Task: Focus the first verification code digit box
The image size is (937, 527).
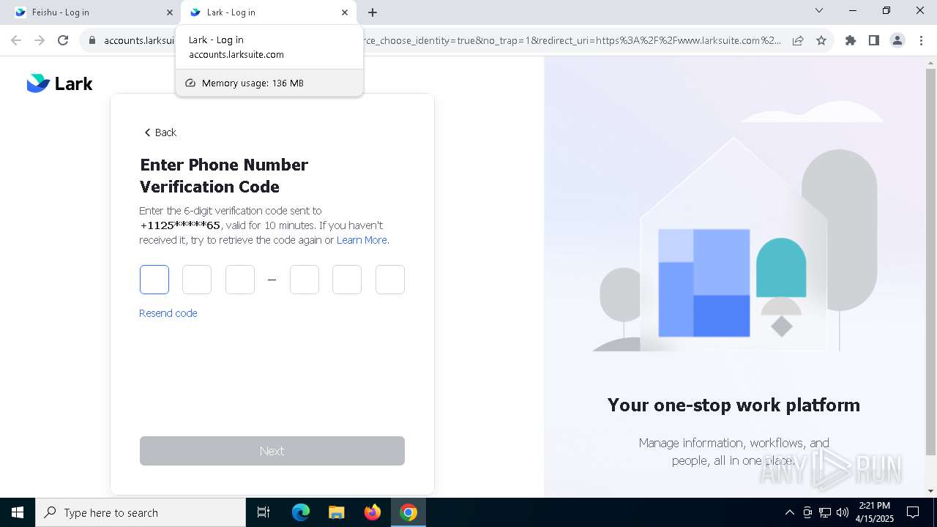Action: coord(154,280)
